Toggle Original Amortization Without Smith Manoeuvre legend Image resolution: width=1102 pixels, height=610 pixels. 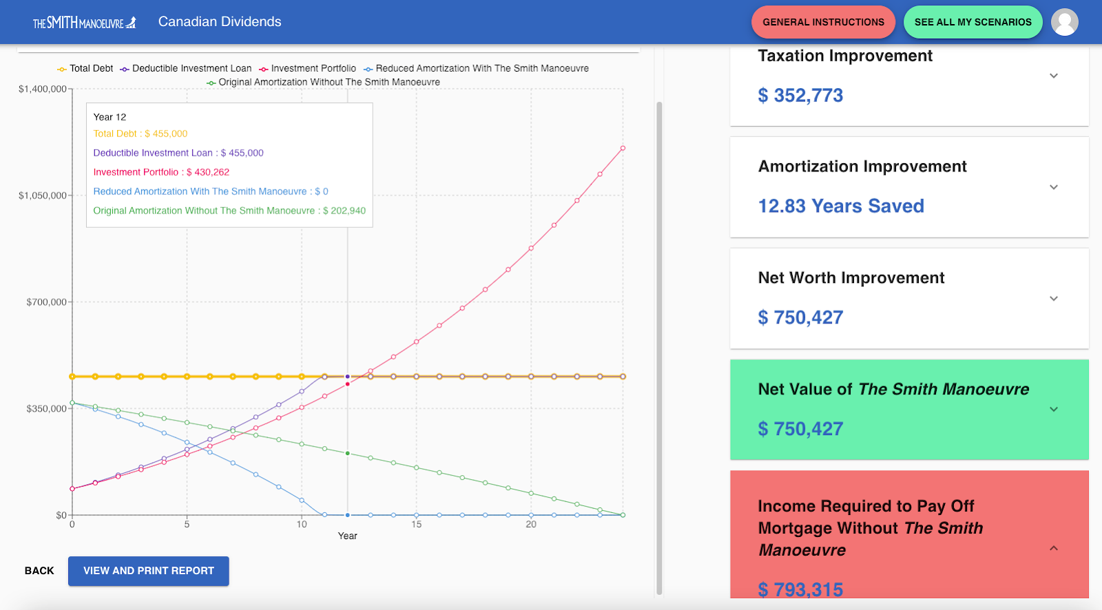pyautogui.click(x=323, y=82)
